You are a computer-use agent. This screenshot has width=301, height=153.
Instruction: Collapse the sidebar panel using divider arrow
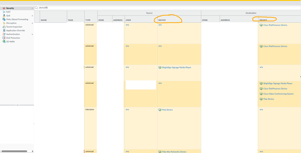click(17, 105)
